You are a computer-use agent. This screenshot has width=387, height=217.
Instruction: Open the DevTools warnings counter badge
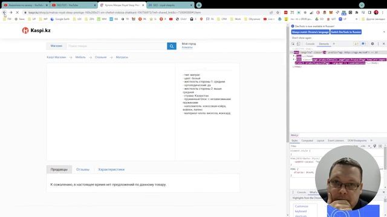(x=356, y=44)
